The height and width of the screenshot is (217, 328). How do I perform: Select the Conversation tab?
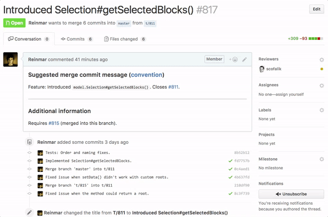point(28,39)
